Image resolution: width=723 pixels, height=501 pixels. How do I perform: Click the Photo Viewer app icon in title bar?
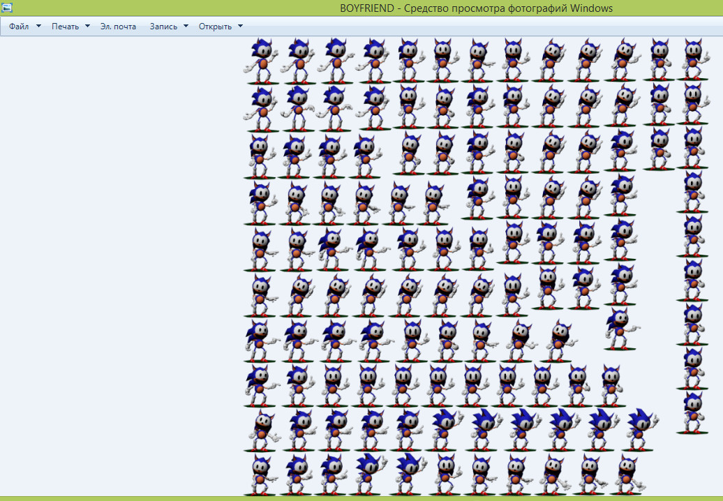(7, 8)
